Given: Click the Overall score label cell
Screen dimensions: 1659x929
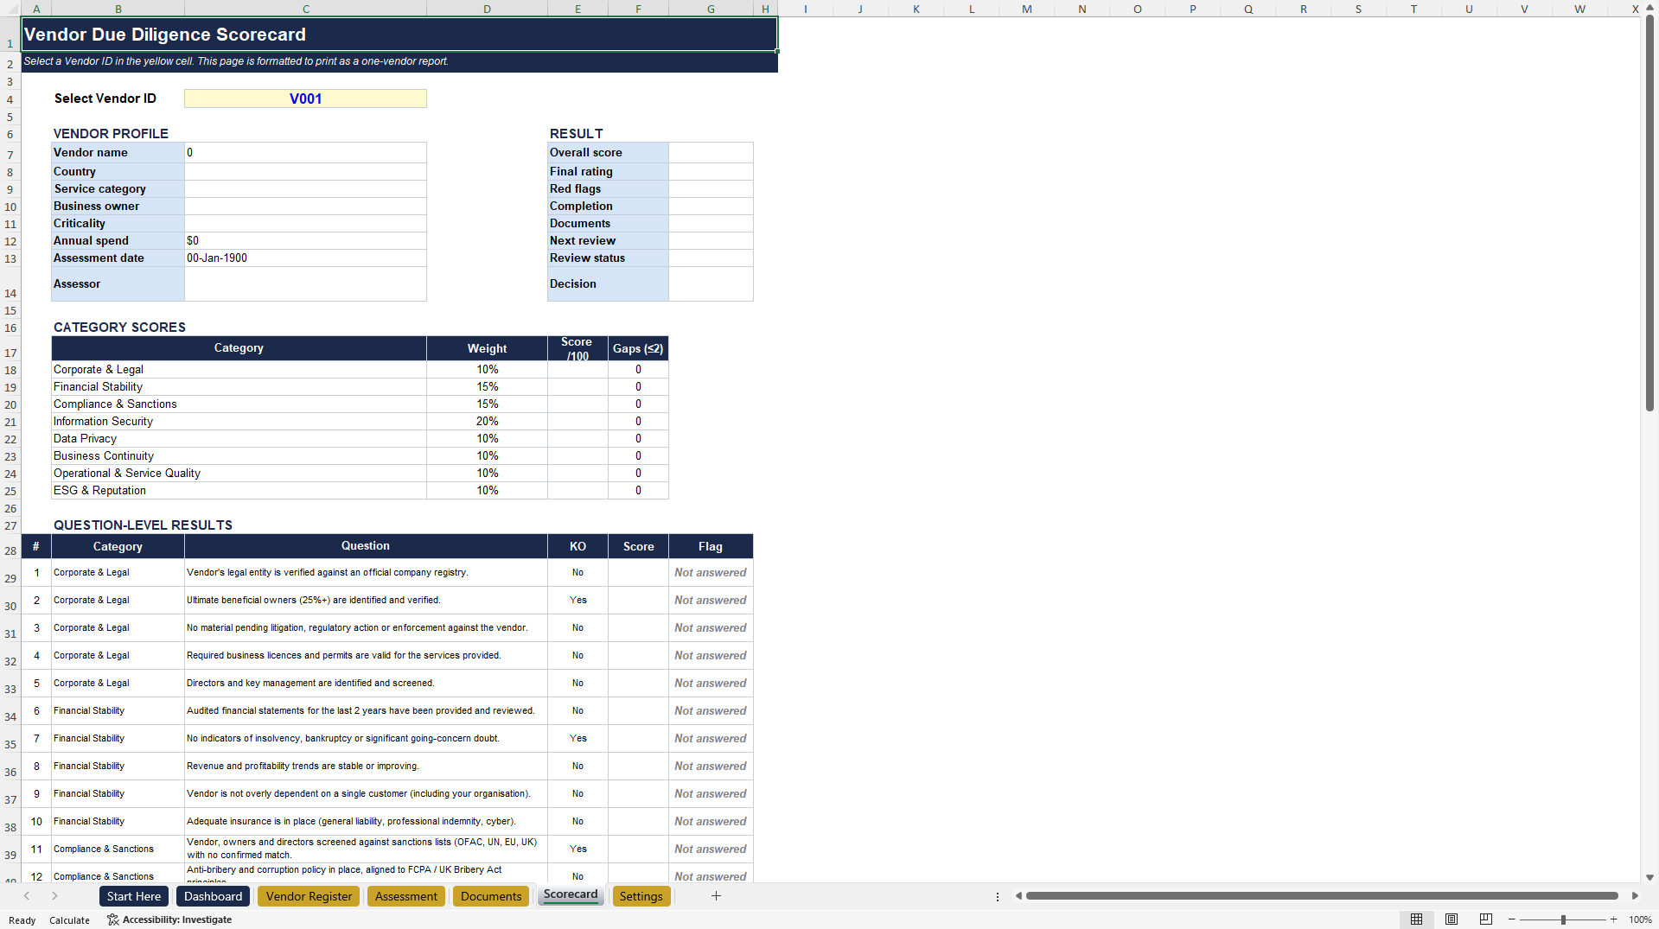Looking at the screenshot, I should [608, 152].
